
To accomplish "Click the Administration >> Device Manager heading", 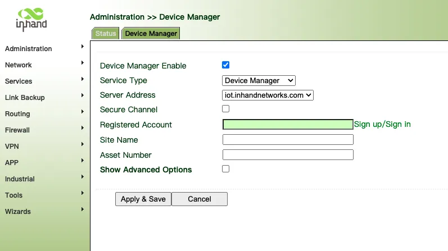I will pos(155,17).
